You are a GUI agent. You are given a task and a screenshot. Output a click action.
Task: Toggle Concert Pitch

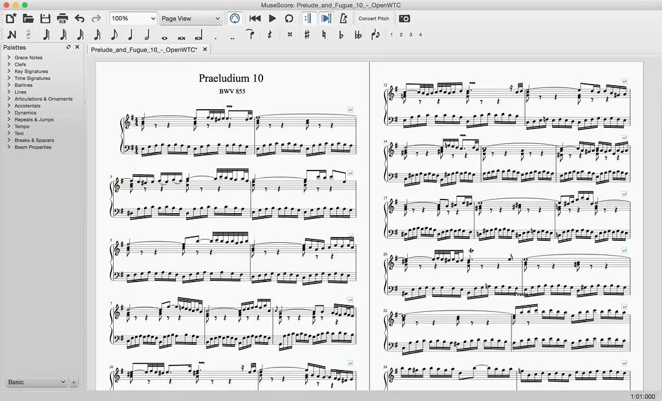click(374, 19)
